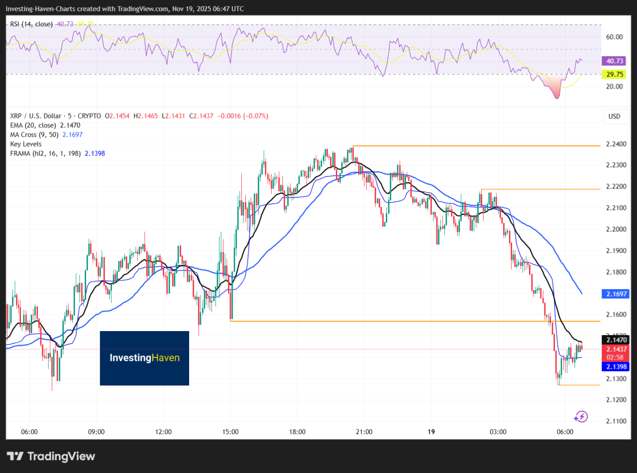Open the USD currency selector

(x=615, y=117)
